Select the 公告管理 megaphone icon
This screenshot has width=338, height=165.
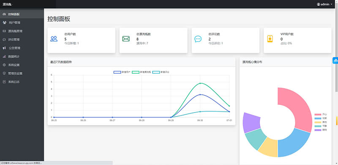pyautogui.click(x=4, y=48)
